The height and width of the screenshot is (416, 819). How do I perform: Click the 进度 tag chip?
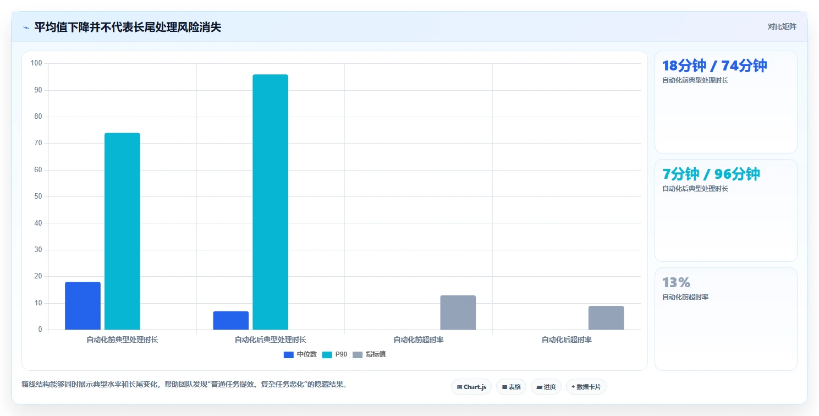[546, 387]
